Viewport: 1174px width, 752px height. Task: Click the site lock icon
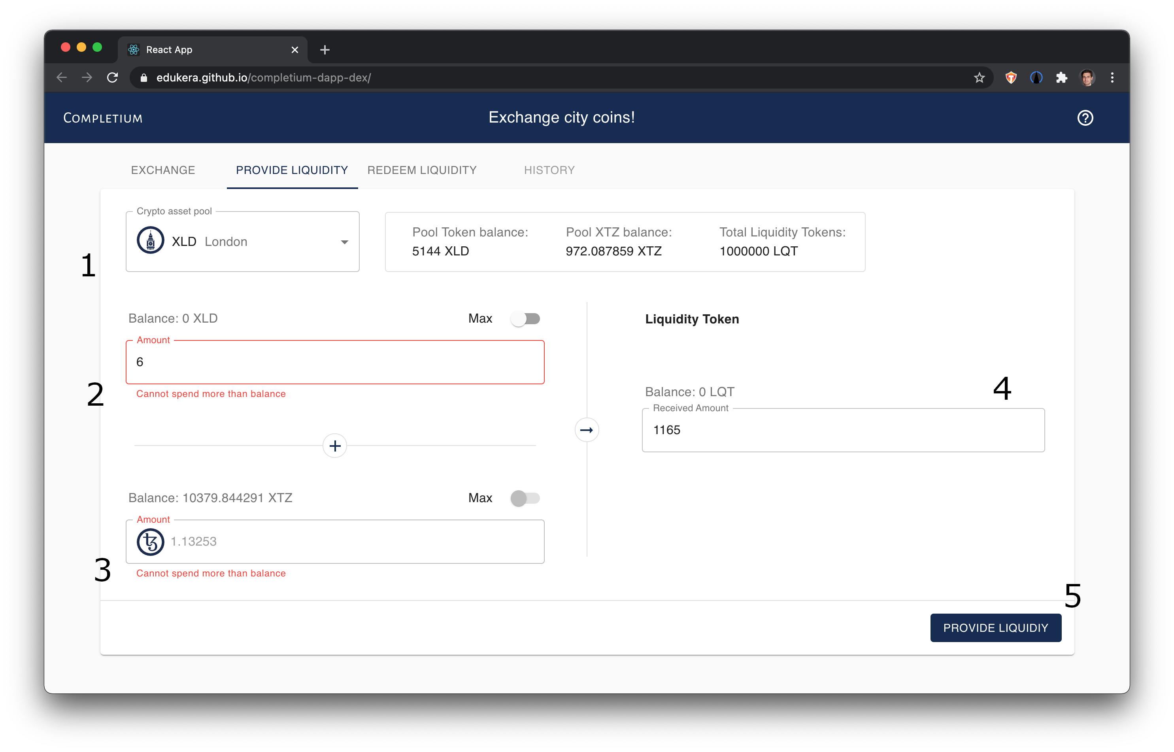[x=143, y=77]
